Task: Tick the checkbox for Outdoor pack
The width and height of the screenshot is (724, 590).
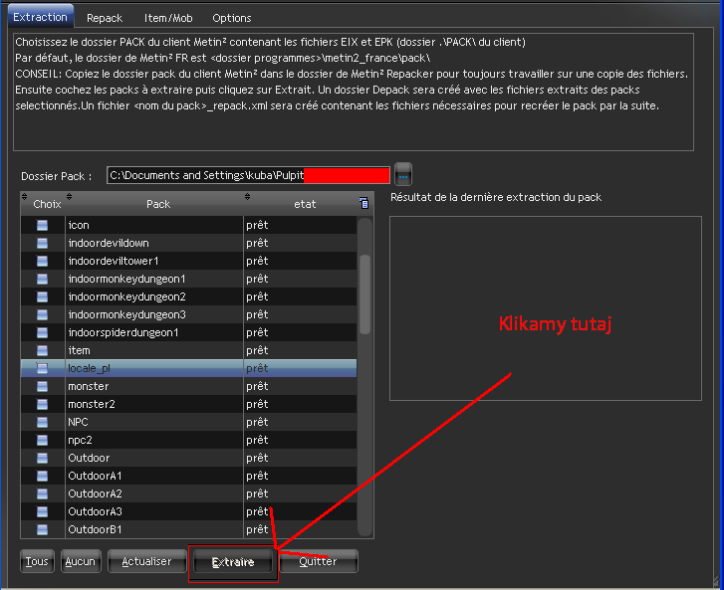Action: 42,458
